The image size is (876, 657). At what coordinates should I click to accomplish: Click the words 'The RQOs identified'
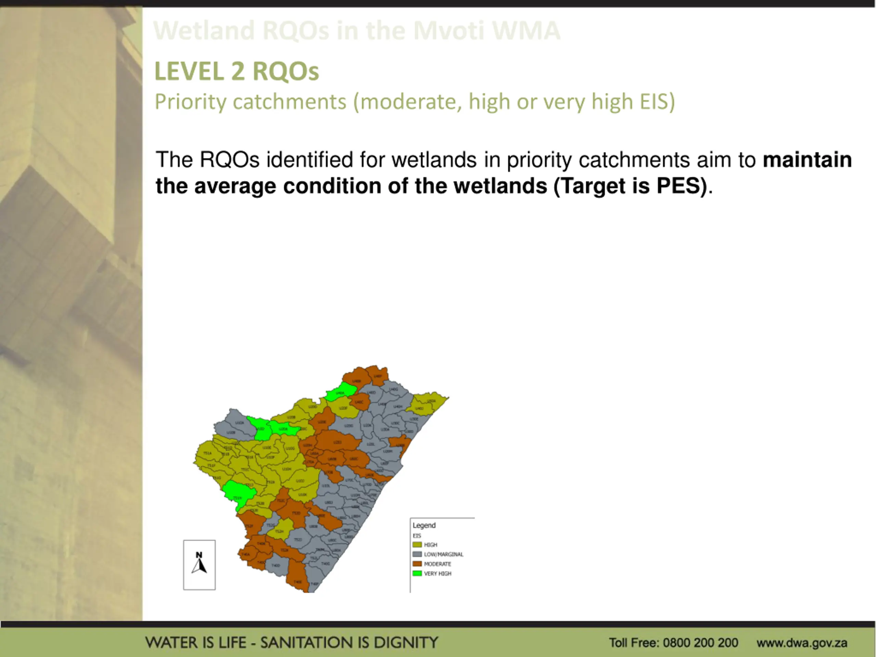point(254,159)
